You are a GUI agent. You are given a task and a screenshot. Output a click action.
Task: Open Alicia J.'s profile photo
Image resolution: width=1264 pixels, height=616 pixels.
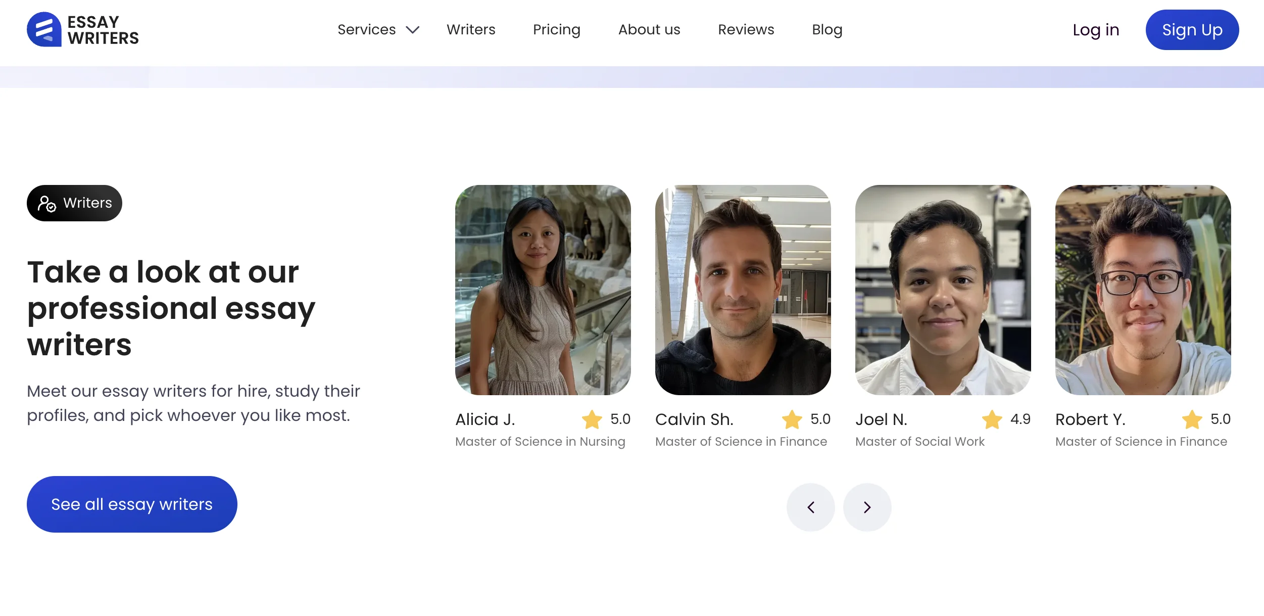click(x=543, y=290)
